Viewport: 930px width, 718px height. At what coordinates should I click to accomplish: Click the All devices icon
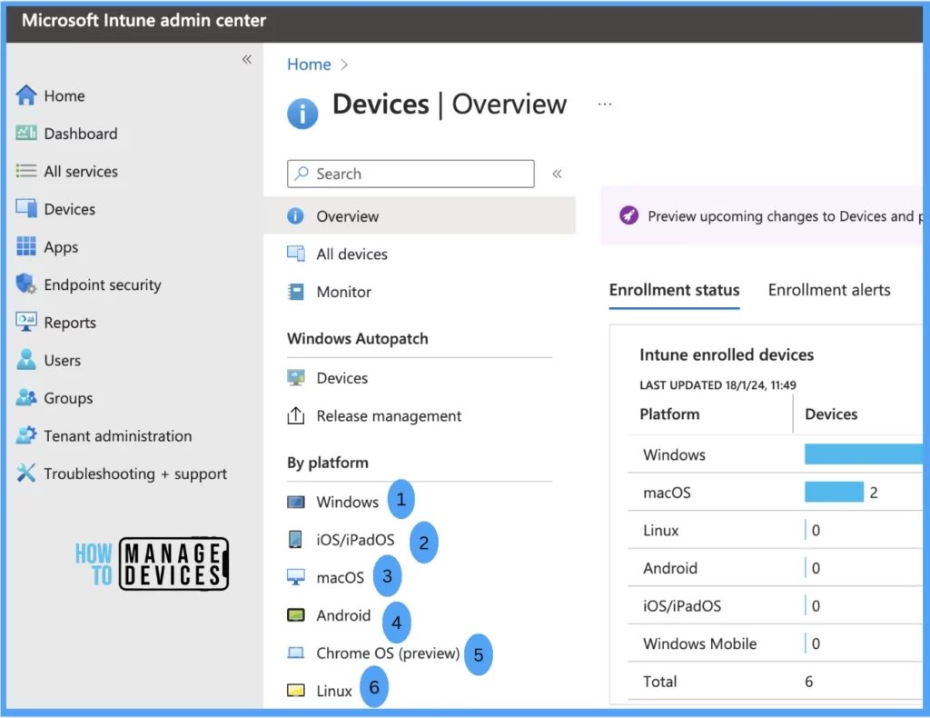[296, 254]
